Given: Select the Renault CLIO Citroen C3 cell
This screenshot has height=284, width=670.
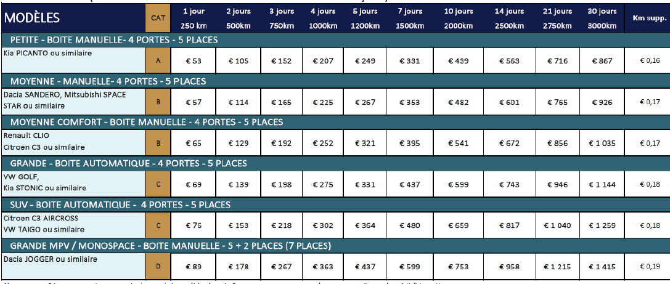Looking at the screenshot, I should click(x=73, y=143).
